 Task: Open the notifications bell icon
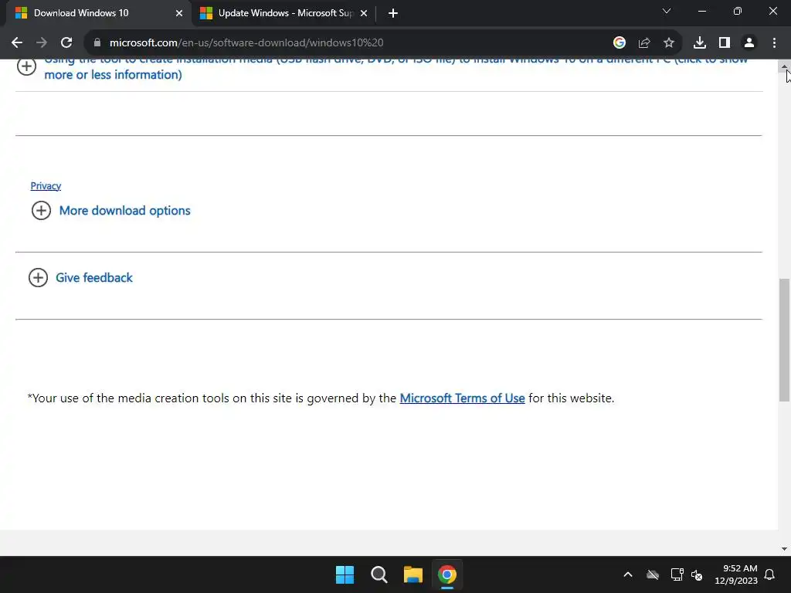point(770,574)
